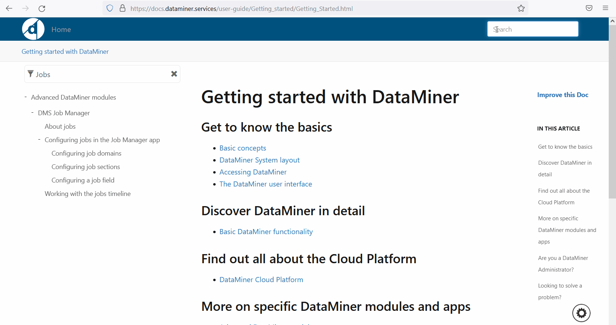Bookmark this page with the star icon
The image size is (616, 325).
[521, 8]
